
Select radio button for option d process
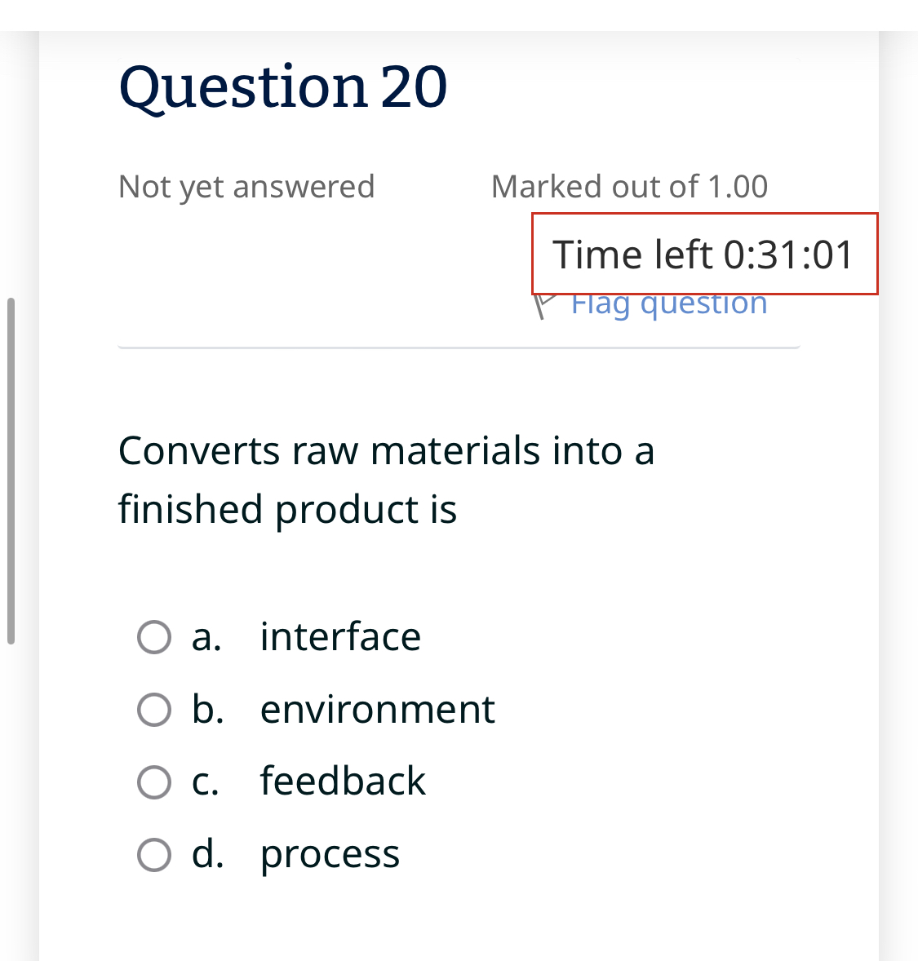(155, 855)
